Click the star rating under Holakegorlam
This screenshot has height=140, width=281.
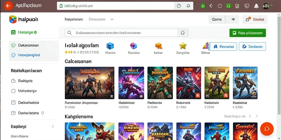click(x=72, y=52)
